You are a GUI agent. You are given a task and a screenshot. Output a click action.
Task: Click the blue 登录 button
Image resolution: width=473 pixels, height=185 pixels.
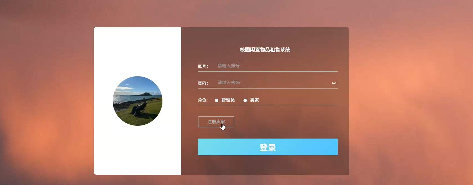268,147
